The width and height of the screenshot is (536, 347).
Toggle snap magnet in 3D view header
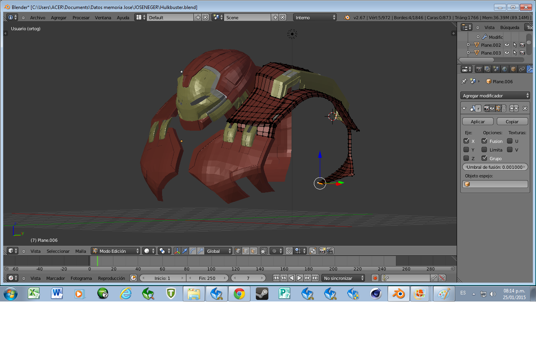pos(289,251)
